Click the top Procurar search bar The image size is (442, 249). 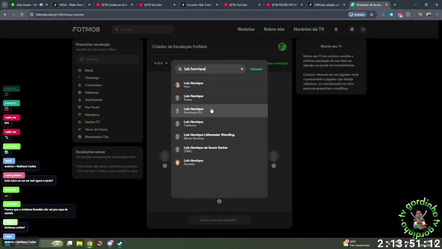[x=143, y=29]
